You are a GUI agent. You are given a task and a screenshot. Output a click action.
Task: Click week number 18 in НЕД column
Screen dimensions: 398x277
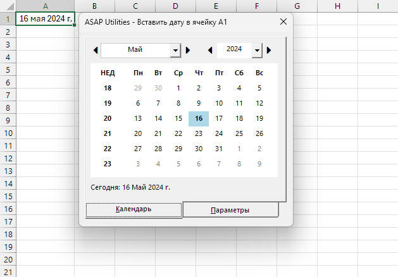tap(108, 88)
